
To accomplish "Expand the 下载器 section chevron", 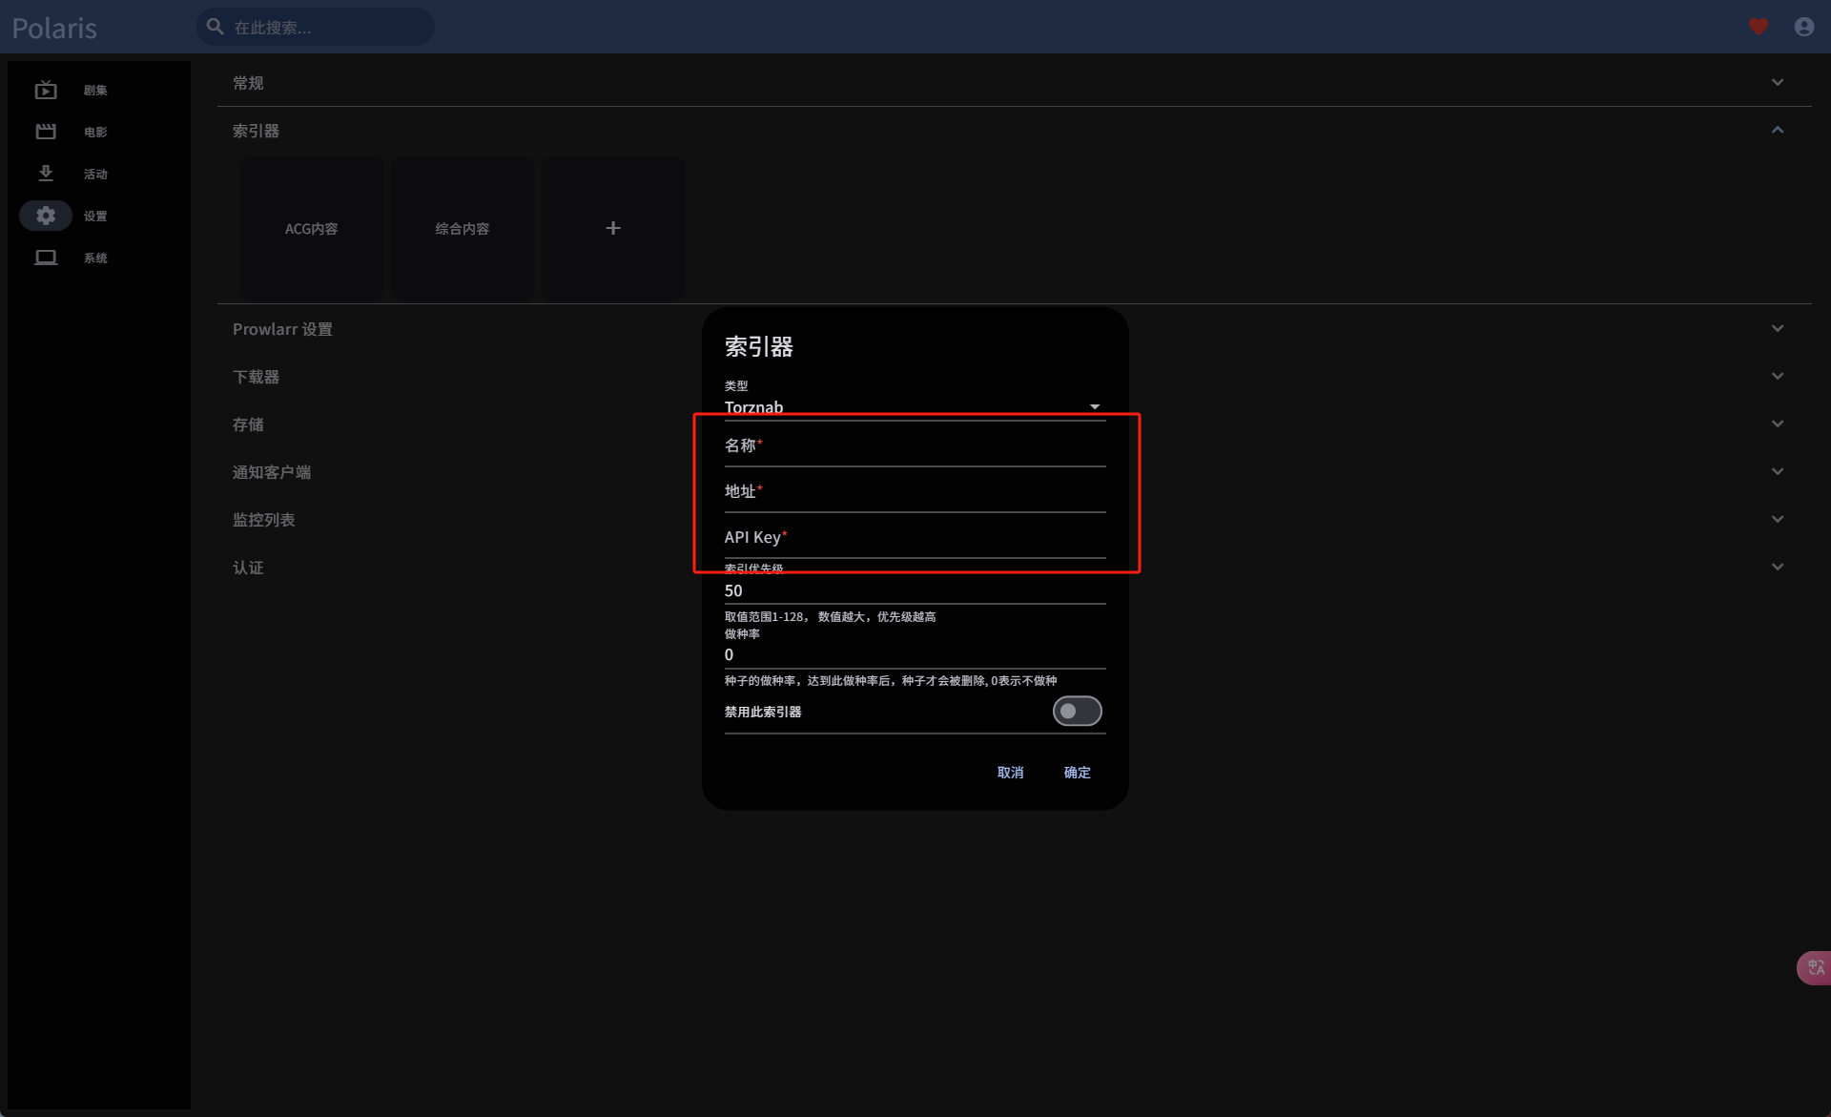I will point(1778,376).
